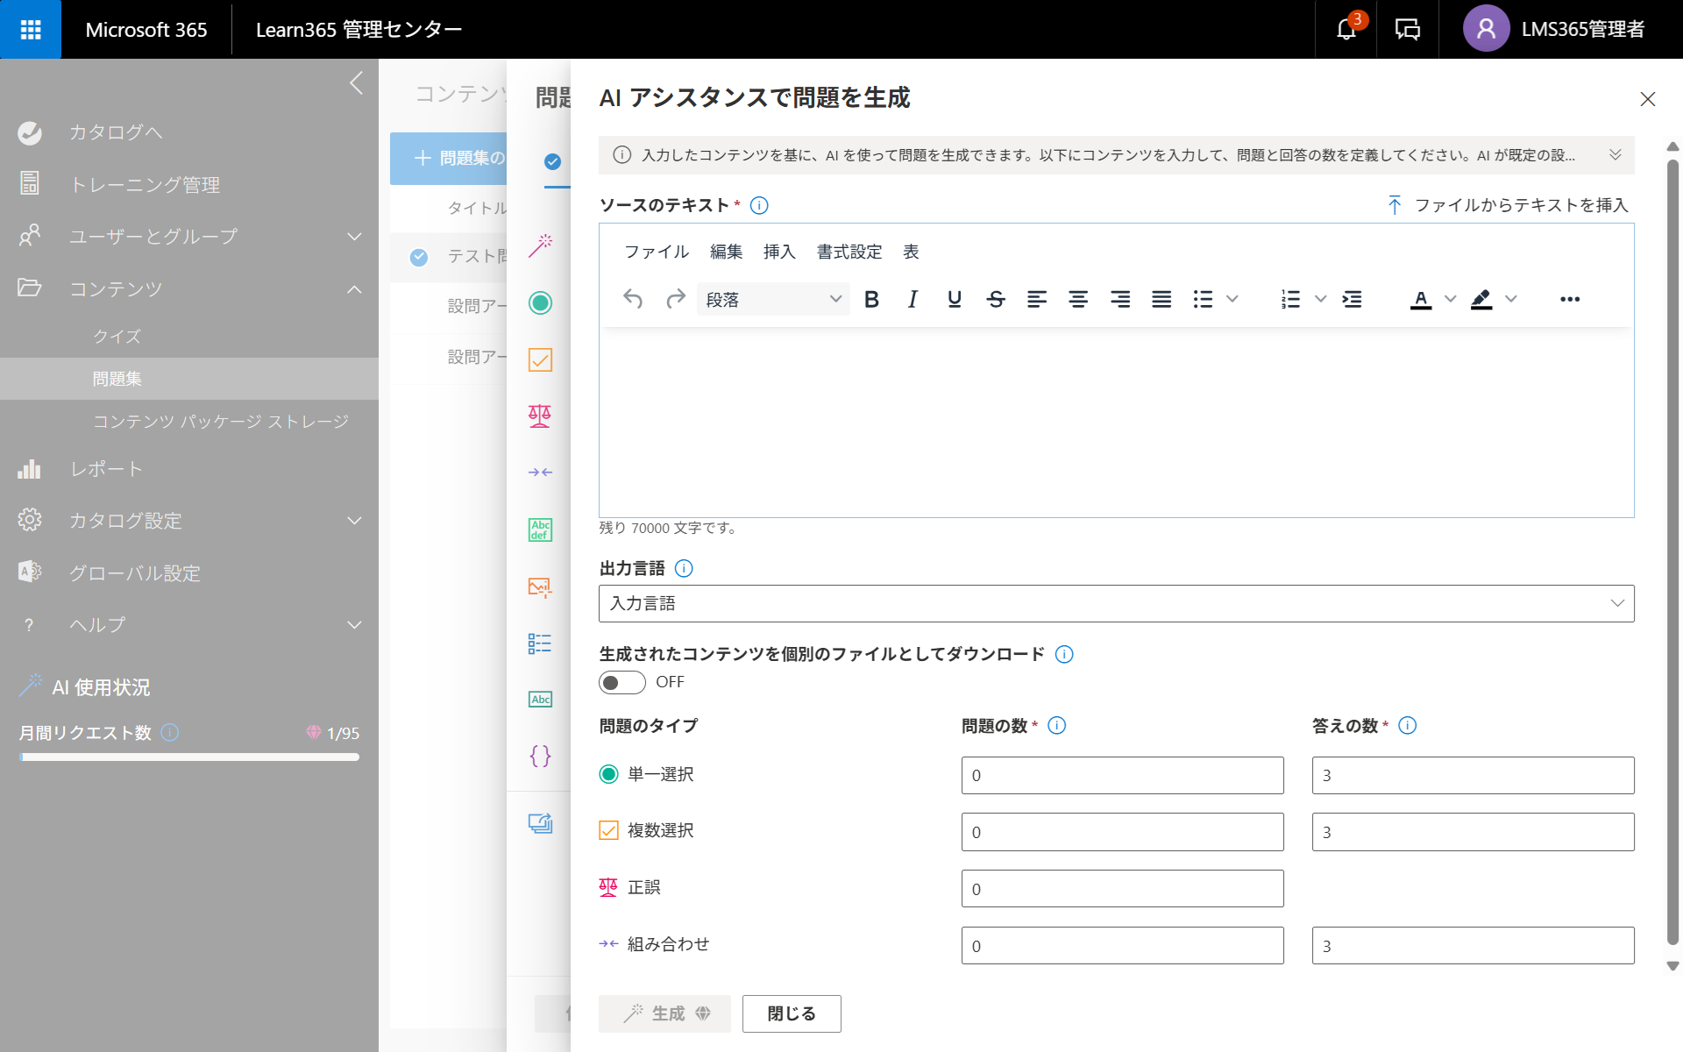
Task: Open レポート in sidebar
Action: (106, 469)
